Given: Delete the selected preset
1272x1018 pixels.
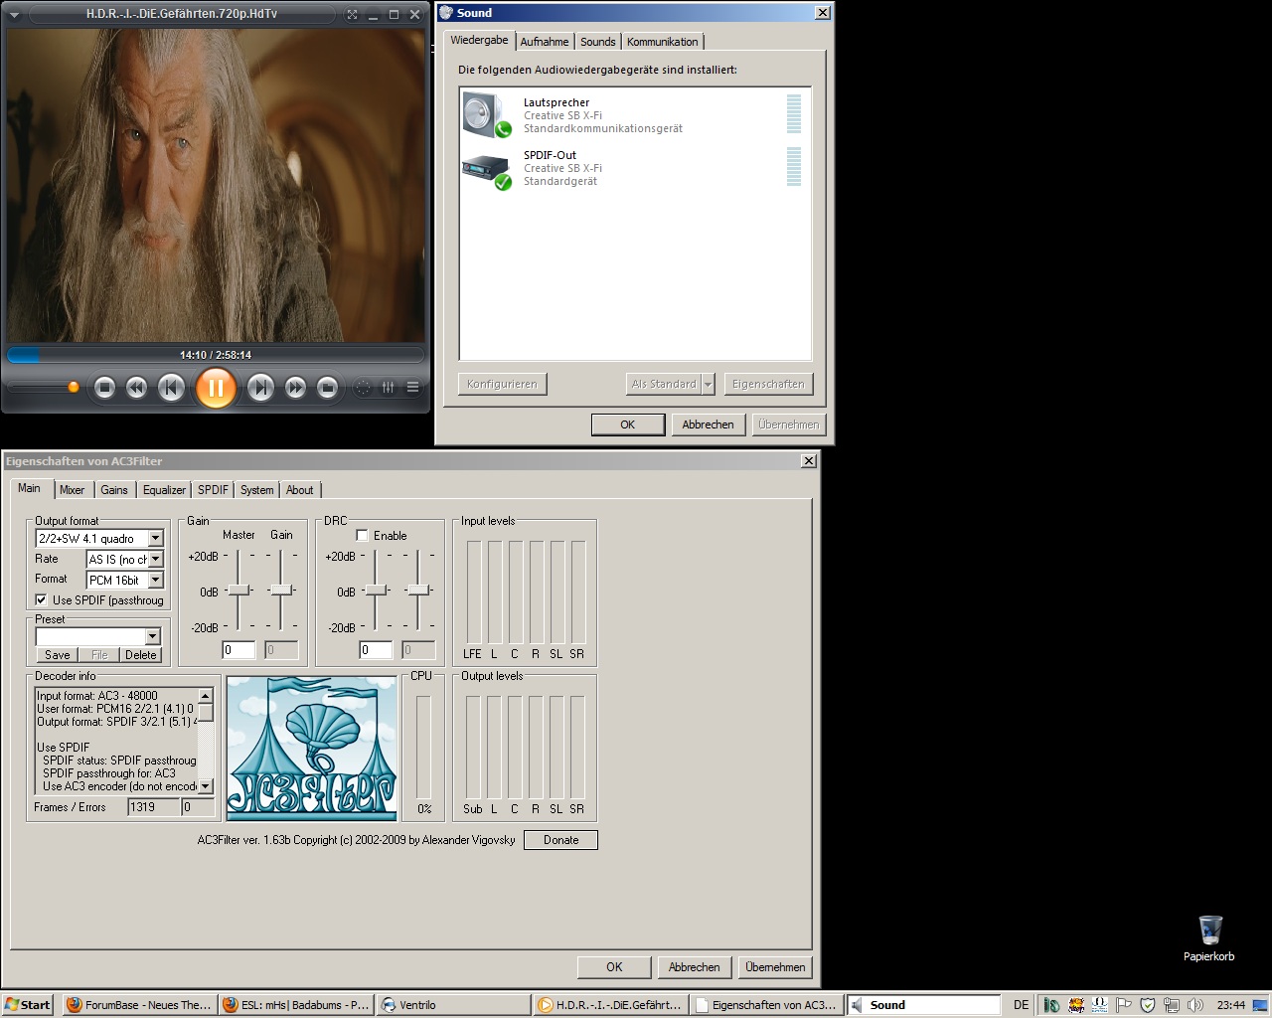Looking at the screenshot, I should 140,654.
